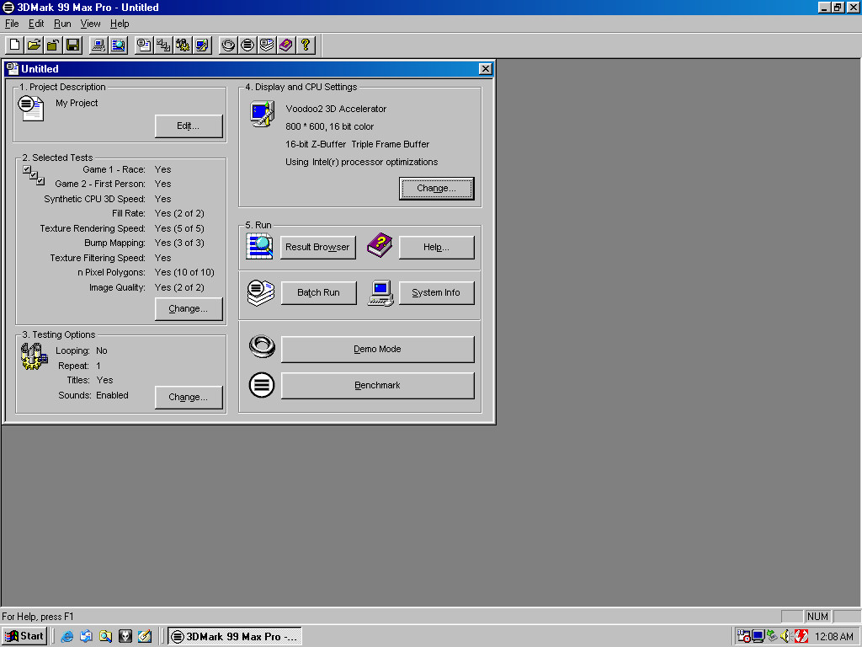Click the Demo Mode ring toolbar icon
862x647 pixels.
click(228, 45)
